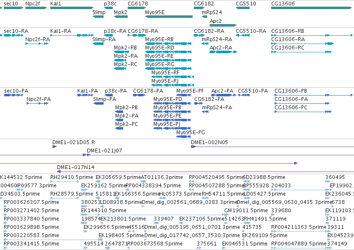Click BAC clone DME1-021J07
Screen dimensions: 354x250
click(x=104, y=151)
